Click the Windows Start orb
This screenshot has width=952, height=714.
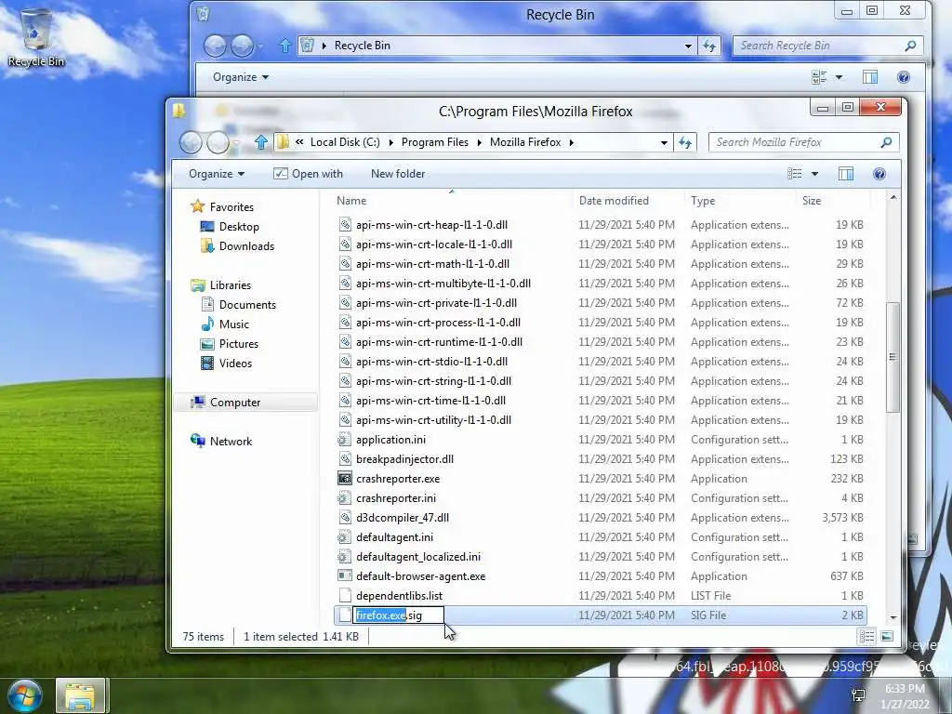(25, 695)
